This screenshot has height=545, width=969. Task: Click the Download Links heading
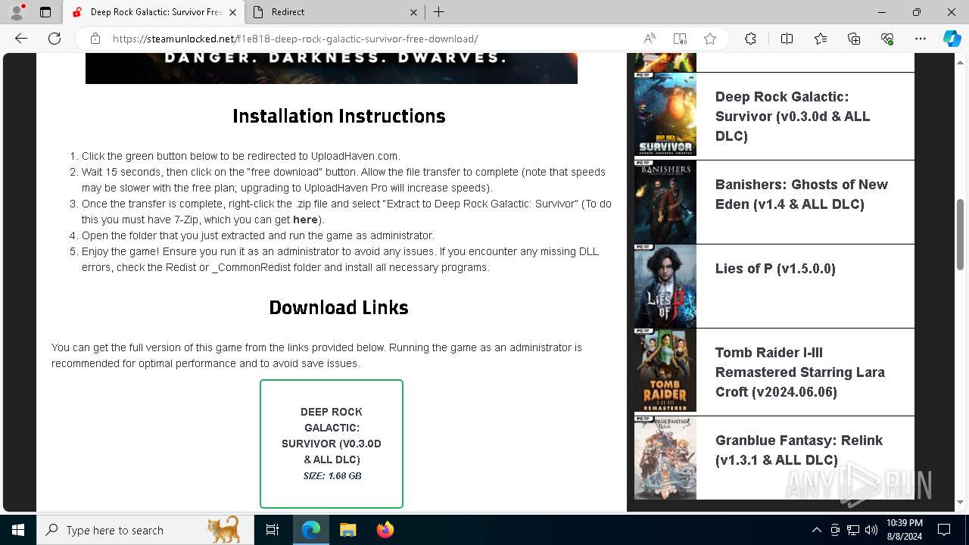pyautogui.click(x=338, y=307)
